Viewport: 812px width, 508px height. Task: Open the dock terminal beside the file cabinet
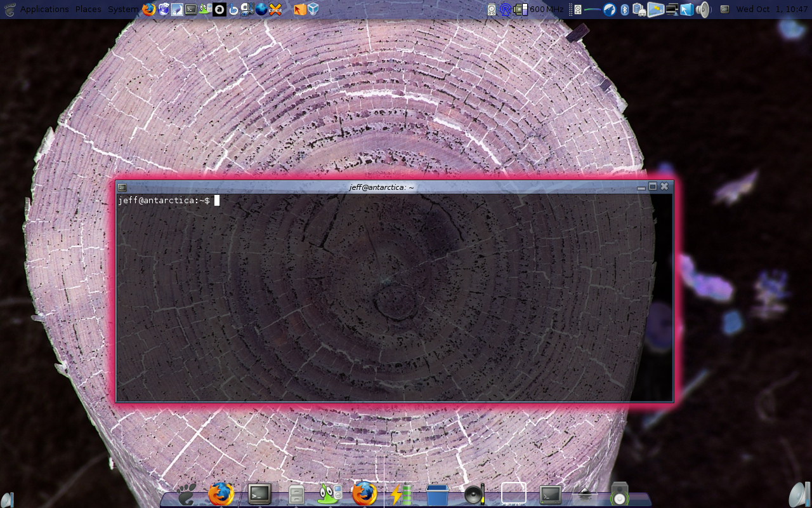(x=259, y=493)
